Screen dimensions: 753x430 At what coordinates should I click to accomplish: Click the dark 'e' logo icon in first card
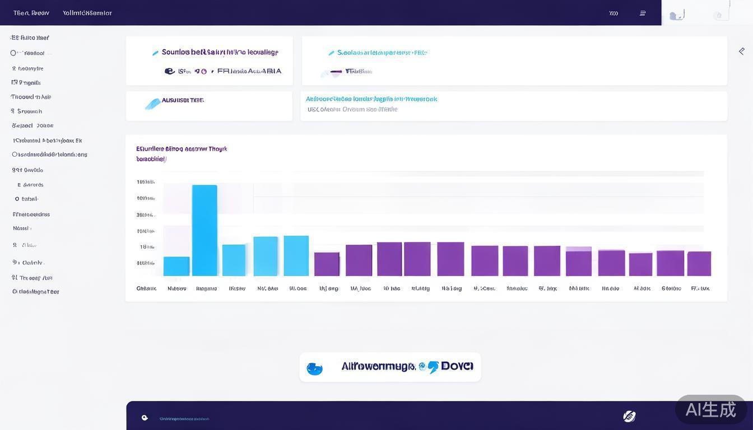pos(169,71)
